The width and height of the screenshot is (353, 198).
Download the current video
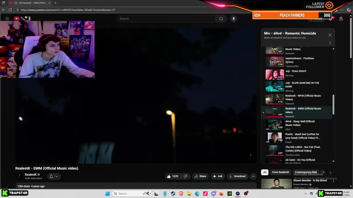tap(237, 176)
